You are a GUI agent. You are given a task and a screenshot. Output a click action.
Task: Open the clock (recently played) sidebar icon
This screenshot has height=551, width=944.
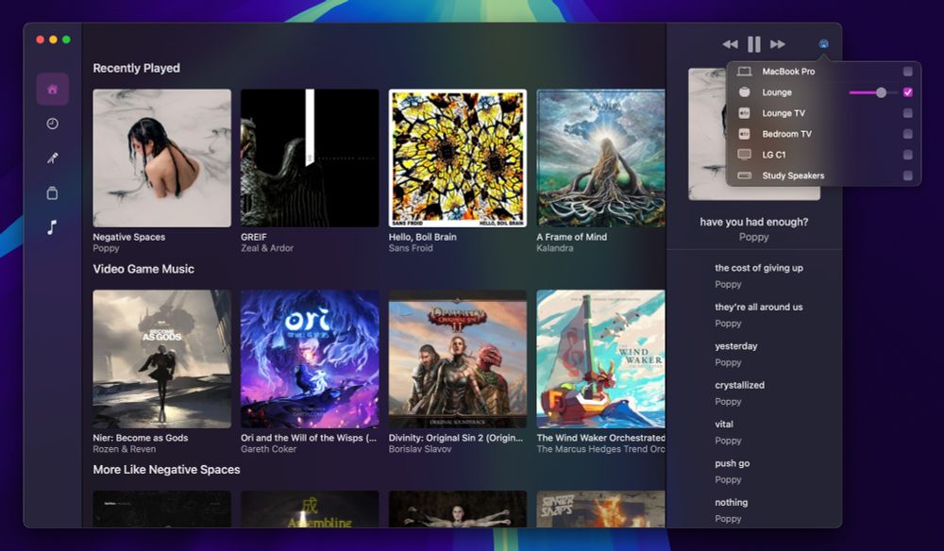pyautogui.click(x=52, y=124)
